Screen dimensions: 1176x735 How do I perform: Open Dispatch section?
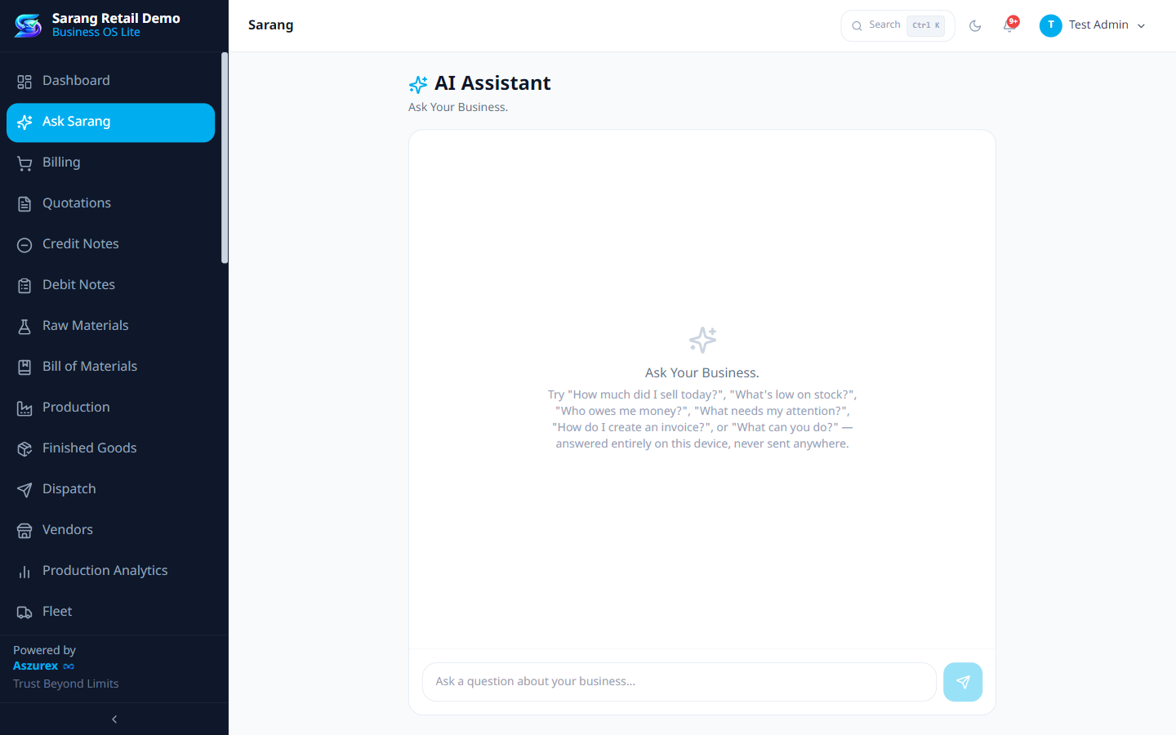(x=110, y=489)
